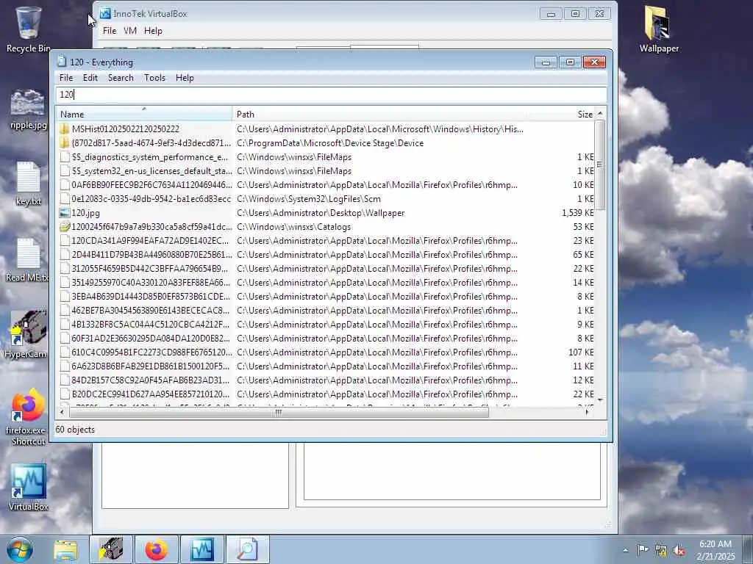
Task: Select 84D2B157C58C92A0F45AFAB6B23AD31... row
Action: coord(326,380)
